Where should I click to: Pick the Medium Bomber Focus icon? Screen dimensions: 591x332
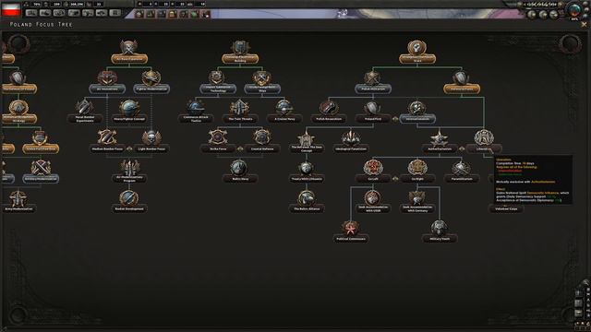(107, 137)
